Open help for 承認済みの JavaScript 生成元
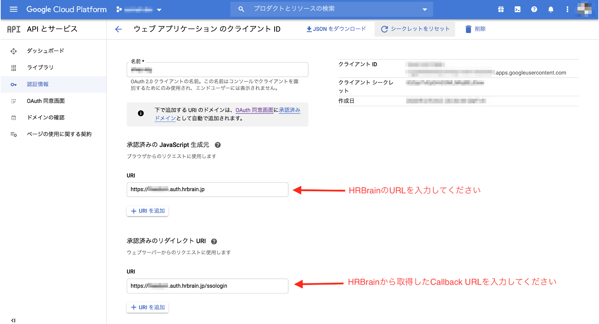This screenshot has height=324, width=599. 218,145
